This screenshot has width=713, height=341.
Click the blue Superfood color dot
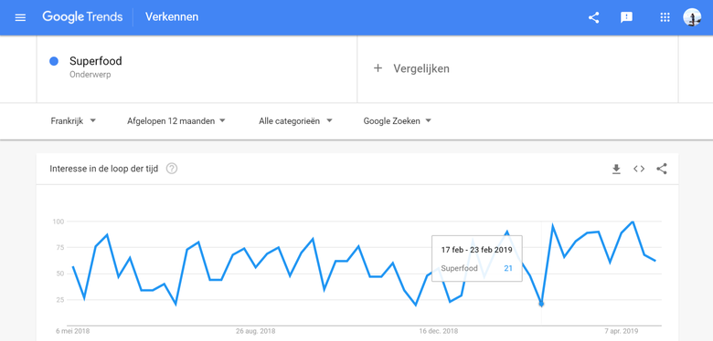coord(54,61)
